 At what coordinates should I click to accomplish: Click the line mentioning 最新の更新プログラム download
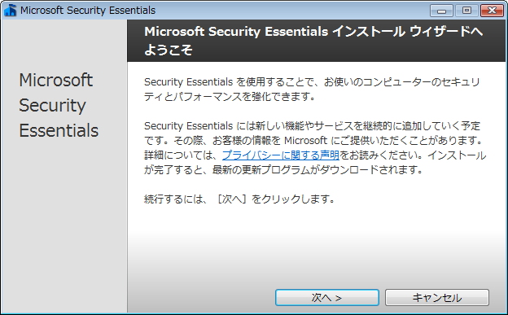point(283,169)
